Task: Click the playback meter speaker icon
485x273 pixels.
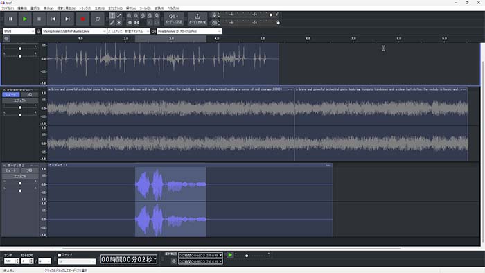Action: (215, 23)
